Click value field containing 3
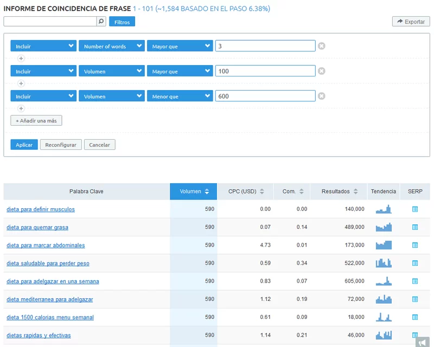 [265, 46]
